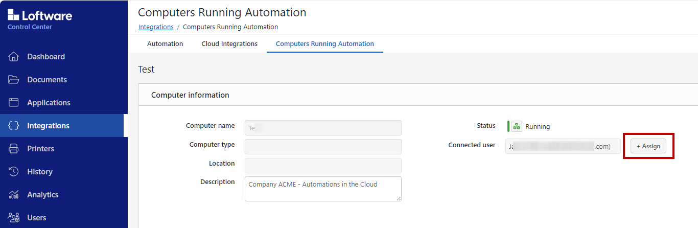Open Analytics via the chart icon
698x228 pixels.
(14, 195)
